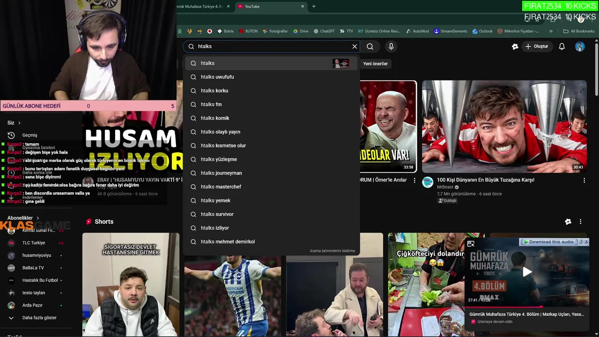Select suggestion htalks kısmetse olur
Image resolution: width=599 pixels, height=337 pixels.
pyautogui.click(x=271, y=146)
